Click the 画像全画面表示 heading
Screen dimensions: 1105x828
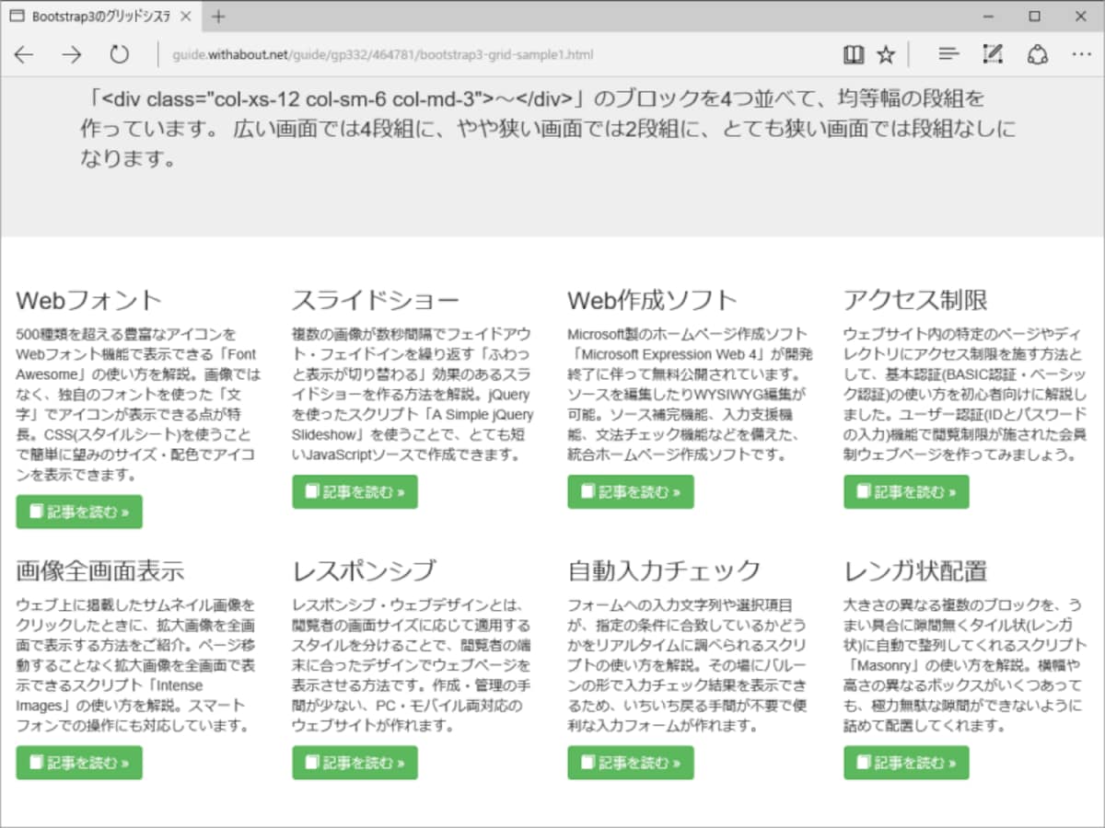[x=100, y=571]
